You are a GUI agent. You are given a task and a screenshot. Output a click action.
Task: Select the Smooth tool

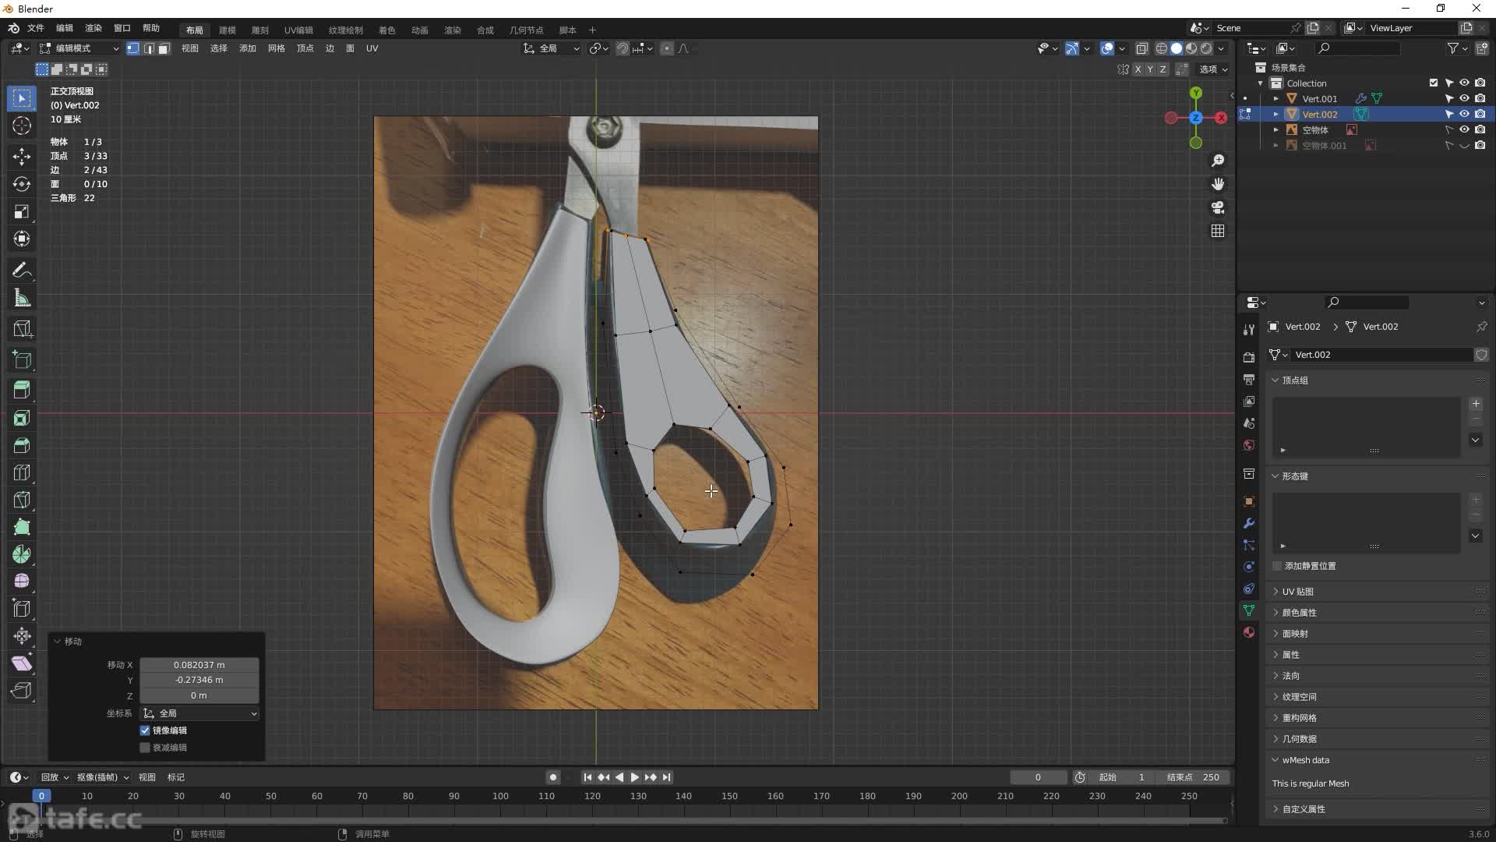point(22,582)
